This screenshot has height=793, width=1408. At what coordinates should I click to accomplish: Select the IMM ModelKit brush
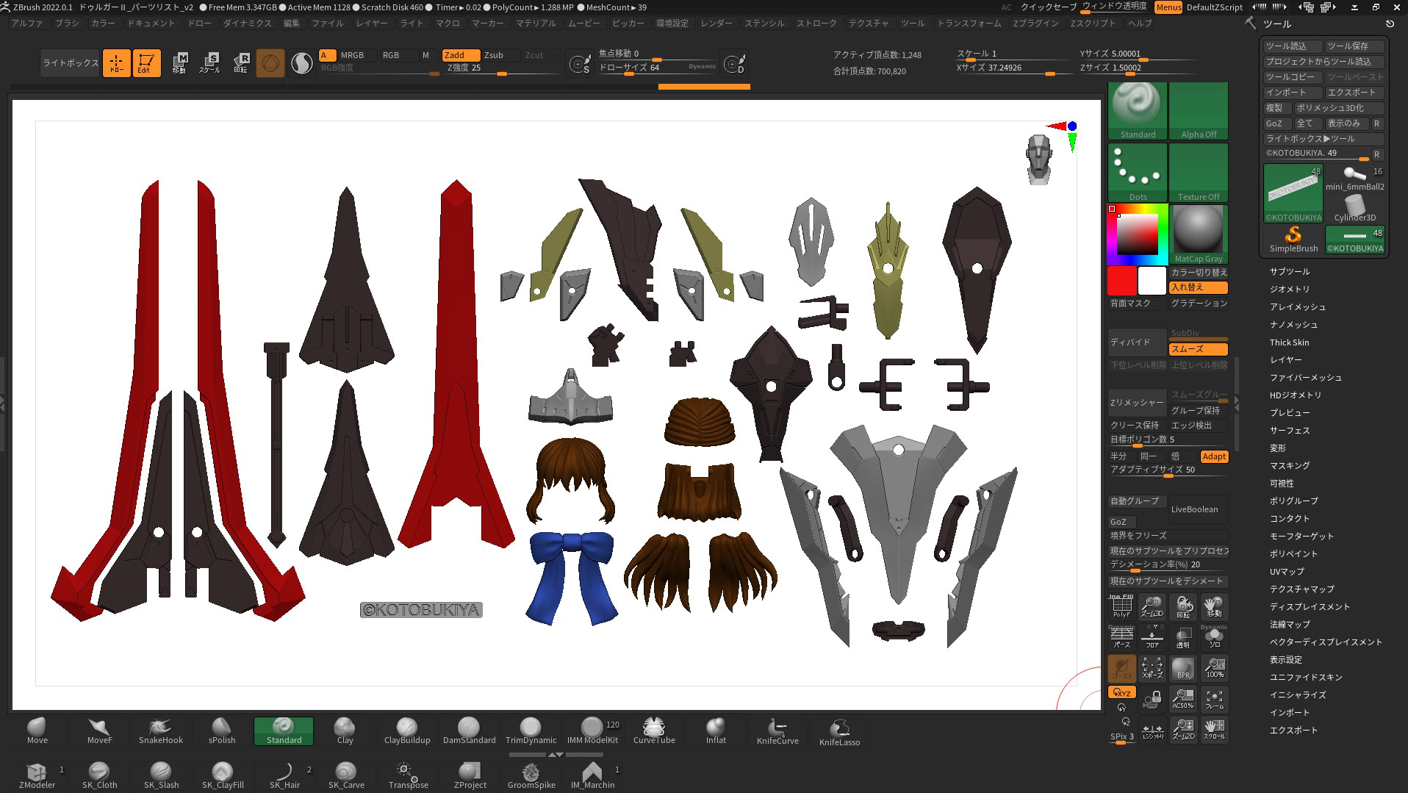click(x=592, y=731)
